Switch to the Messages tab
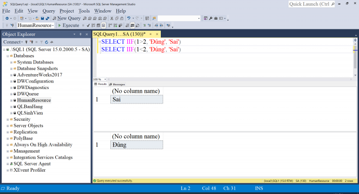The width and height of the screenshot is (359, 194). (x=118, y=84)
